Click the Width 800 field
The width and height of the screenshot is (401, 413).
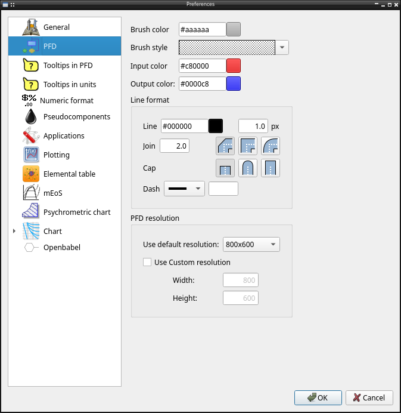(x=241, y=280)
